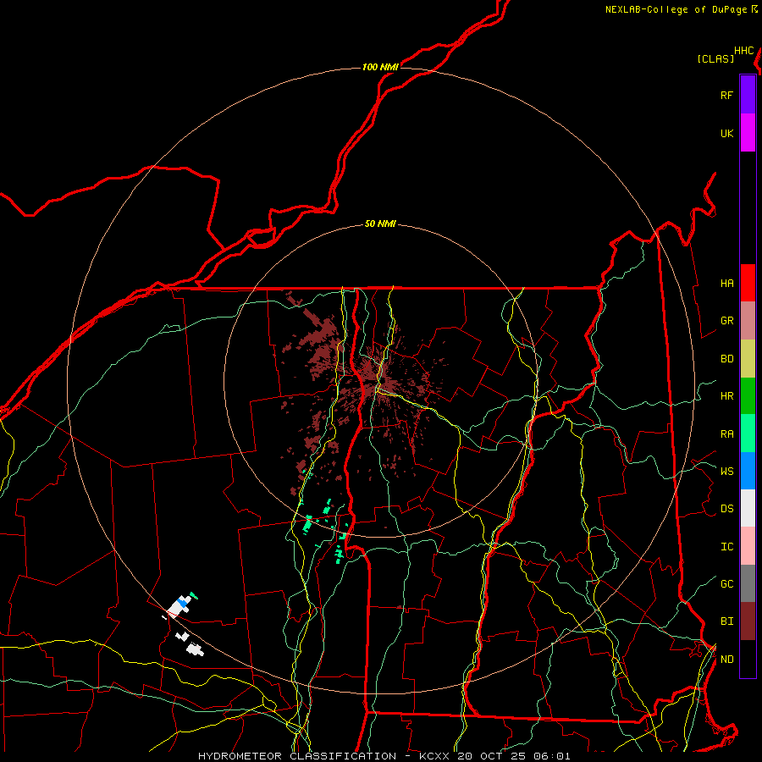
Task: Click the RF purple legend swatch
Action: pyautogui.click(x=748, y=95)
